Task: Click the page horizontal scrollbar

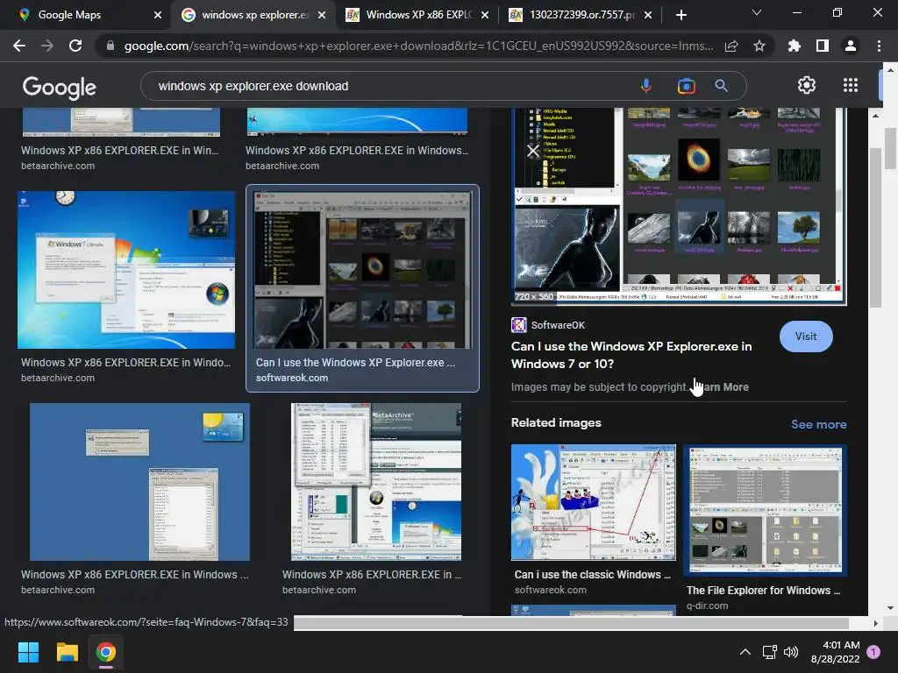Action: [570, 623]
